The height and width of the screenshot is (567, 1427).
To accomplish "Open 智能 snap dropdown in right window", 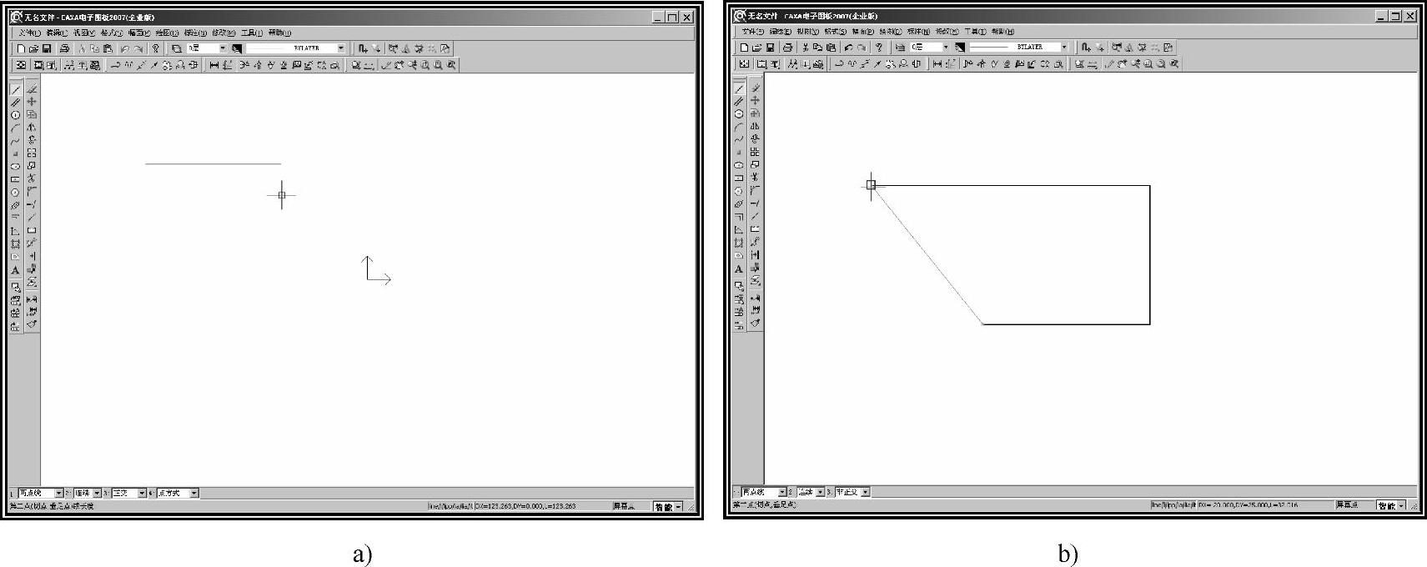I will point(1402,505).
